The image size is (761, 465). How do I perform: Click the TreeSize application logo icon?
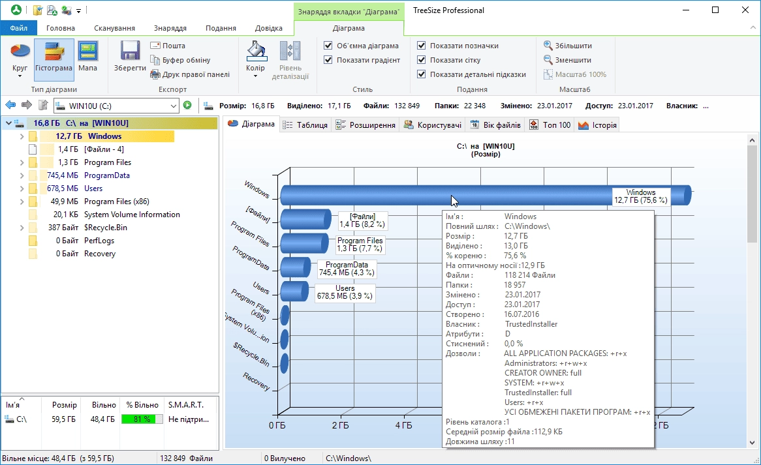tap(16, 10)
